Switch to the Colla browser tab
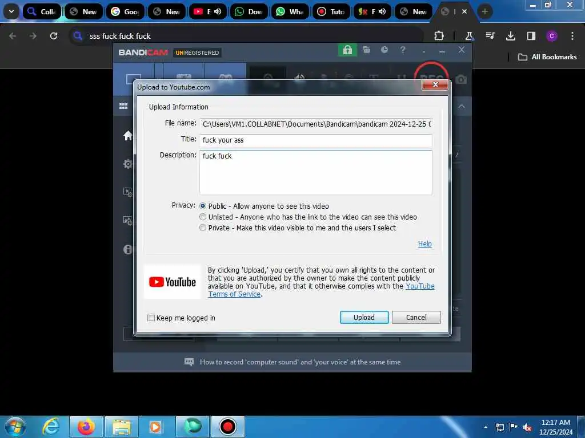 pos(42,11)
